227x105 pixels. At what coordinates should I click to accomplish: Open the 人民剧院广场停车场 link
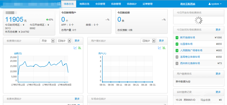click(191, 51)
